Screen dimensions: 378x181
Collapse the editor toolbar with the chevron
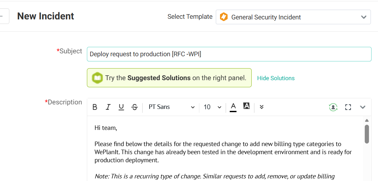click(362, 107)
